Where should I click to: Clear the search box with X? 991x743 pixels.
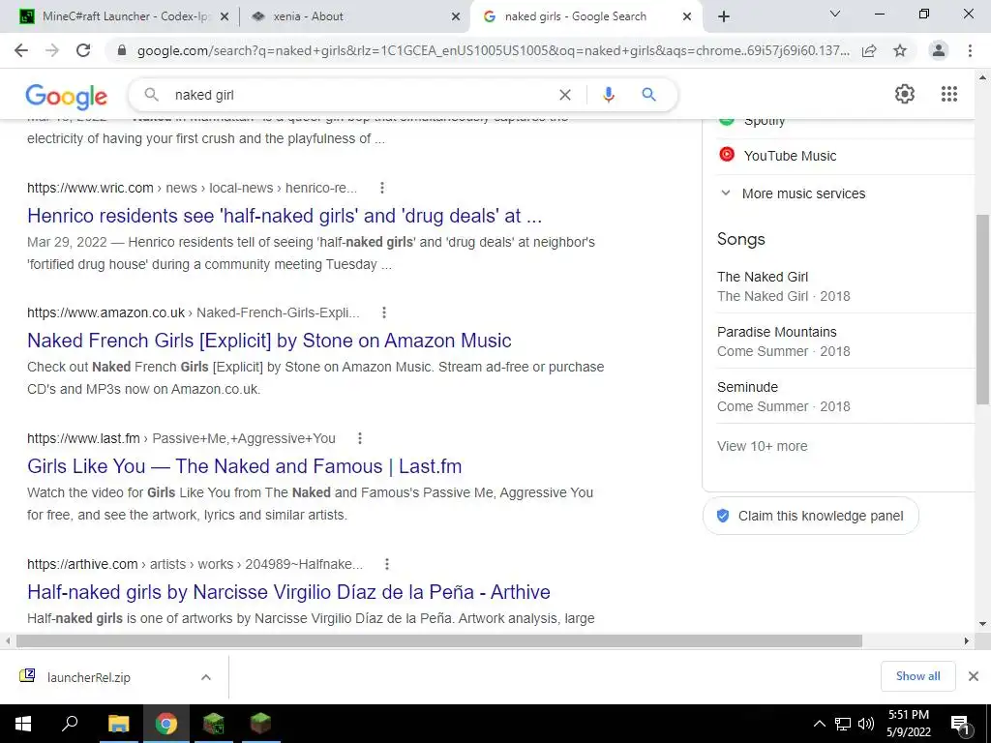tap(565, 95)
